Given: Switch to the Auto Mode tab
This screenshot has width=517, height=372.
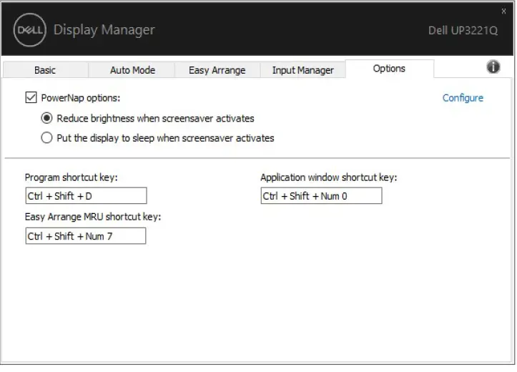Looking at the screenshot, I should 132,70.
